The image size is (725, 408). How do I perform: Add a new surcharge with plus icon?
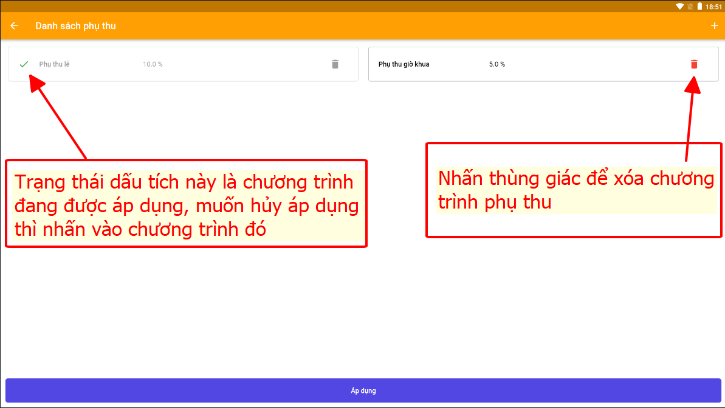point(714,26)
